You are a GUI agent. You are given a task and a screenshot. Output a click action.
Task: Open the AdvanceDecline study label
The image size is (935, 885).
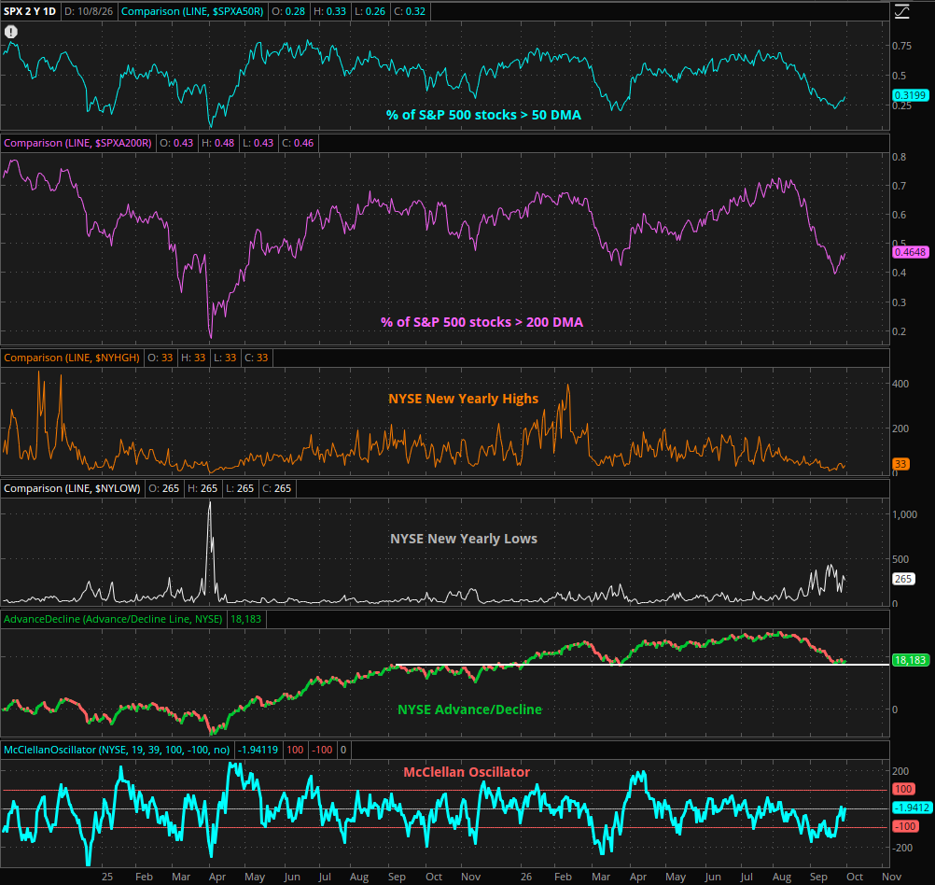pos(113,619)
